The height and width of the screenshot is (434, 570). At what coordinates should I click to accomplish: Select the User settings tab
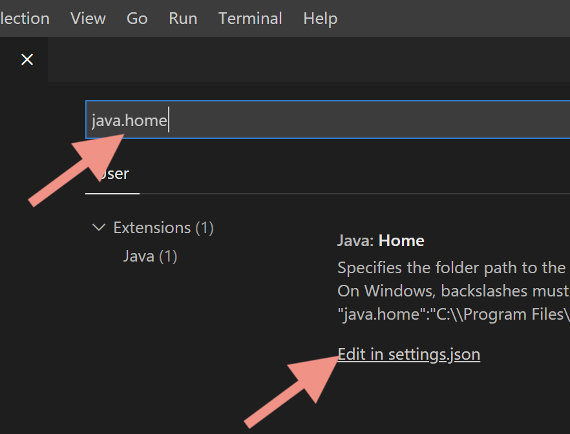(112, 174)
